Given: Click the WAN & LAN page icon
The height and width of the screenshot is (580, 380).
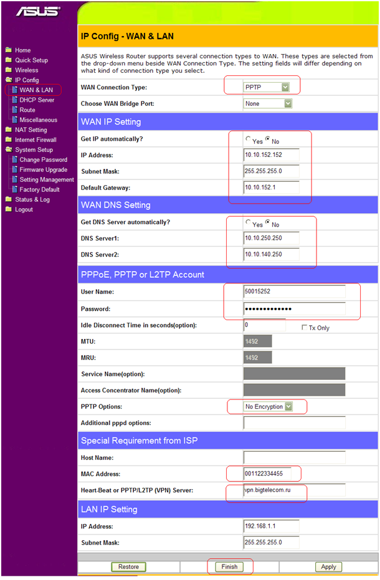Looking at the screenshot, I should click(x=15, y=90).
